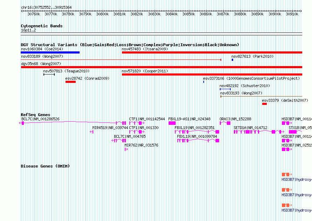The height and width of the screenshot is (221, 312).
Task: Select the FBXL19-AS1|NR_024348 magenta block
Action: click(x=172, y=123)
